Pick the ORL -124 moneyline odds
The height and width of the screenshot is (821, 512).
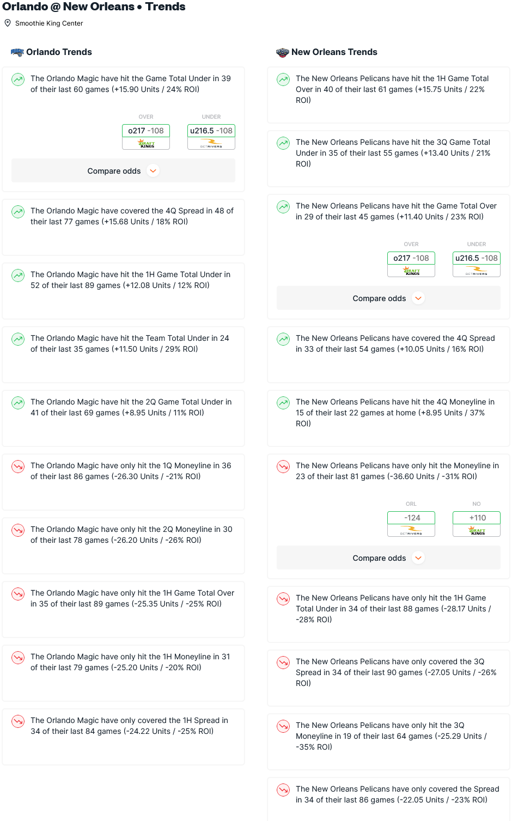click(x=411, y=524)
